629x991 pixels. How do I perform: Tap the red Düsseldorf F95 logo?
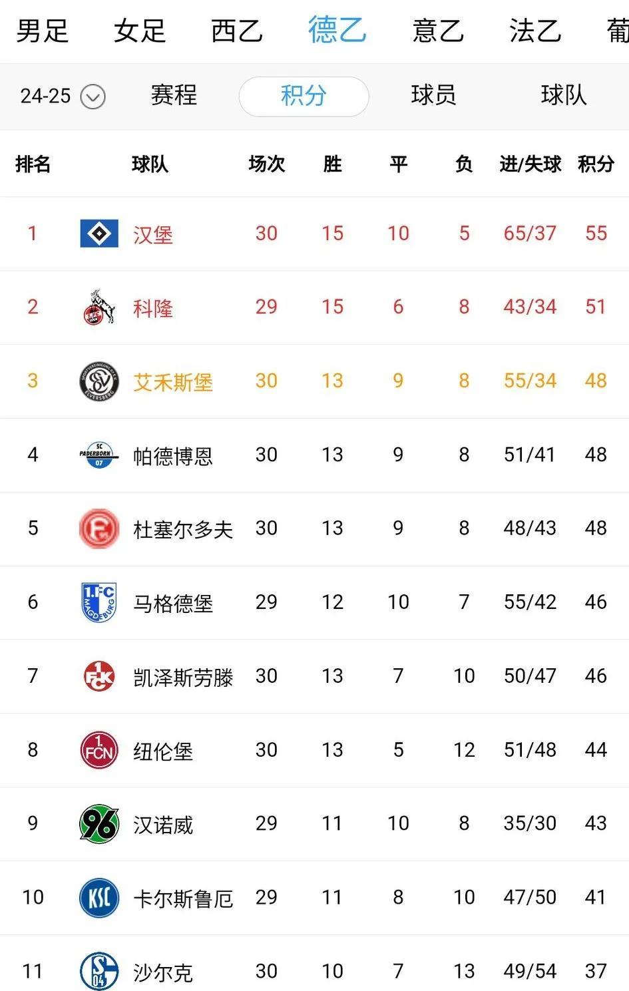(x=99, y=529)
